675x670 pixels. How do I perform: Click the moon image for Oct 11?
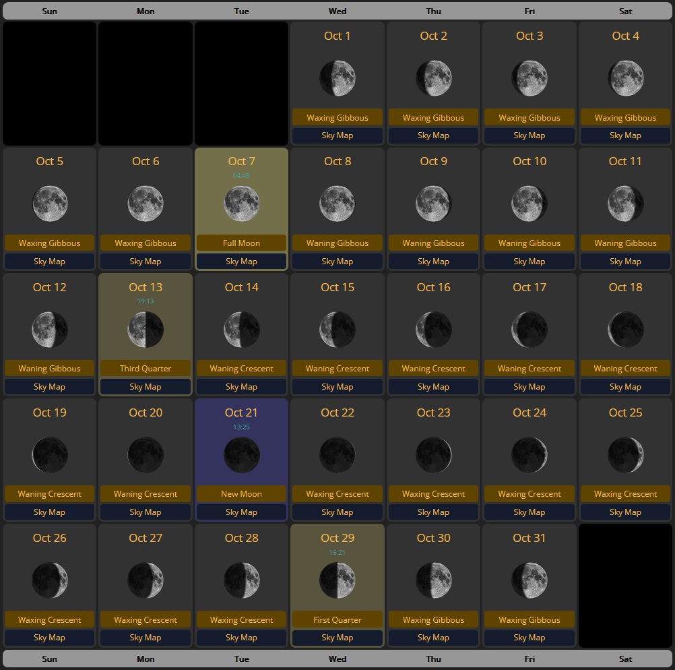625,204
